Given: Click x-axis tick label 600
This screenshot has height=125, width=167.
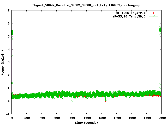Looking at the screenshot, I should point(57,118).
